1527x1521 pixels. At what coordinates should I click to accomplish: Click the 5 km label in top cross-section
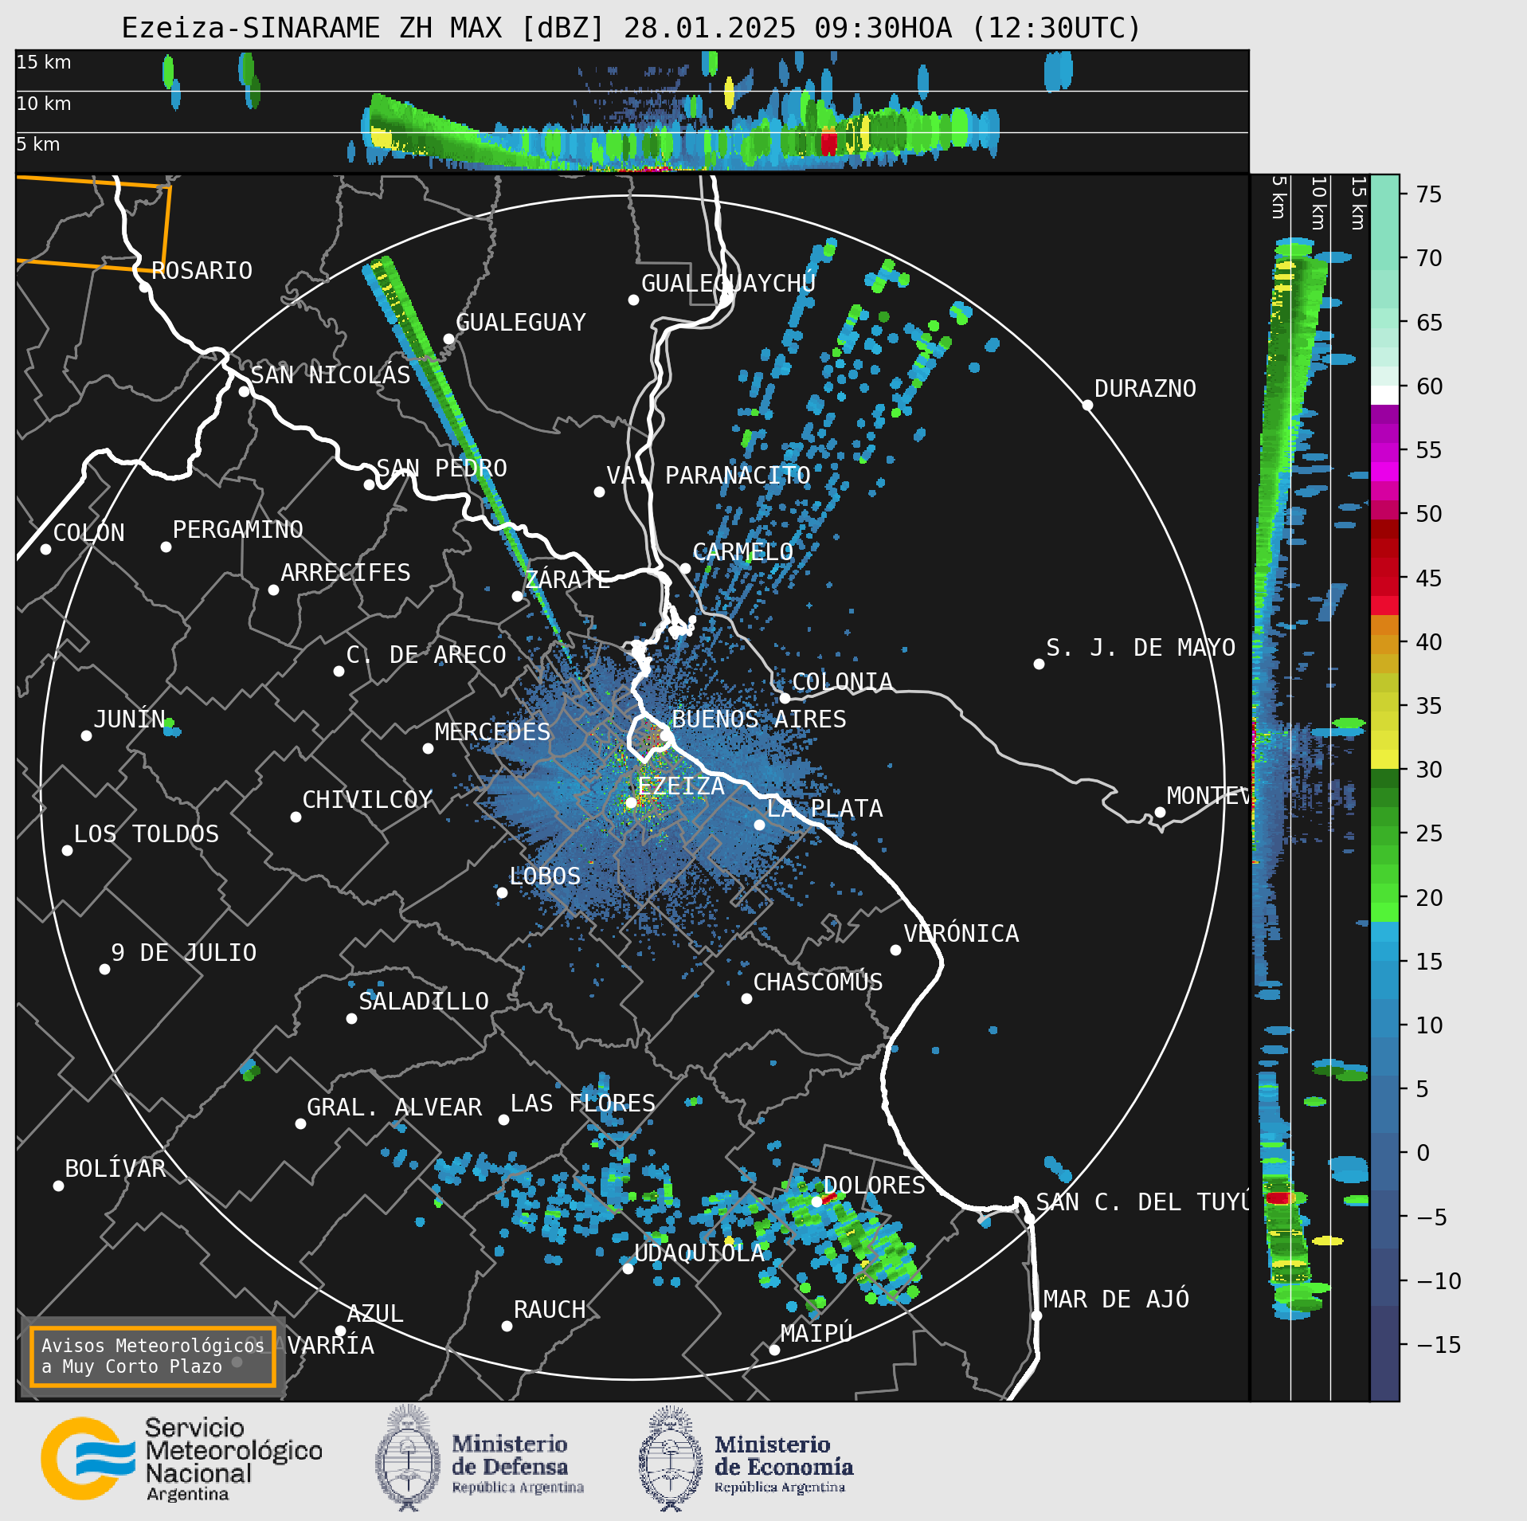(38, 144)
